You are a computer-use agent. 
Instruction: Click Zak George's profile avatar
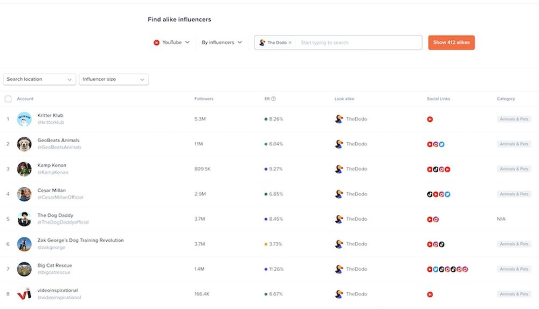(24, 244)
